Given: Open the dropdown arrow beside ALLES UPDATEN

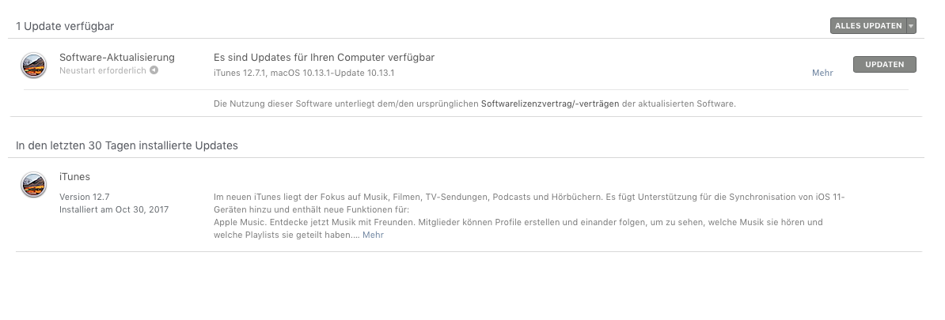Looking at the screenshot, I should (x=912, y=26).
